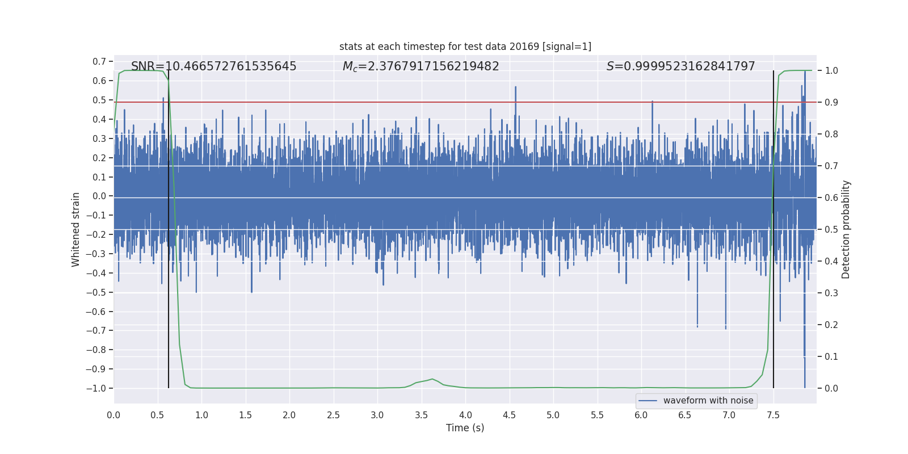
Task: Click the chirp mass Mc annotation
Action: tap(421, 66)
